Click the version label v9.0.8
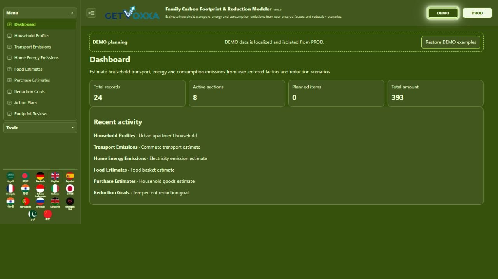The height and width of the screenshot is (279, 498). click(x=277, y=9)
